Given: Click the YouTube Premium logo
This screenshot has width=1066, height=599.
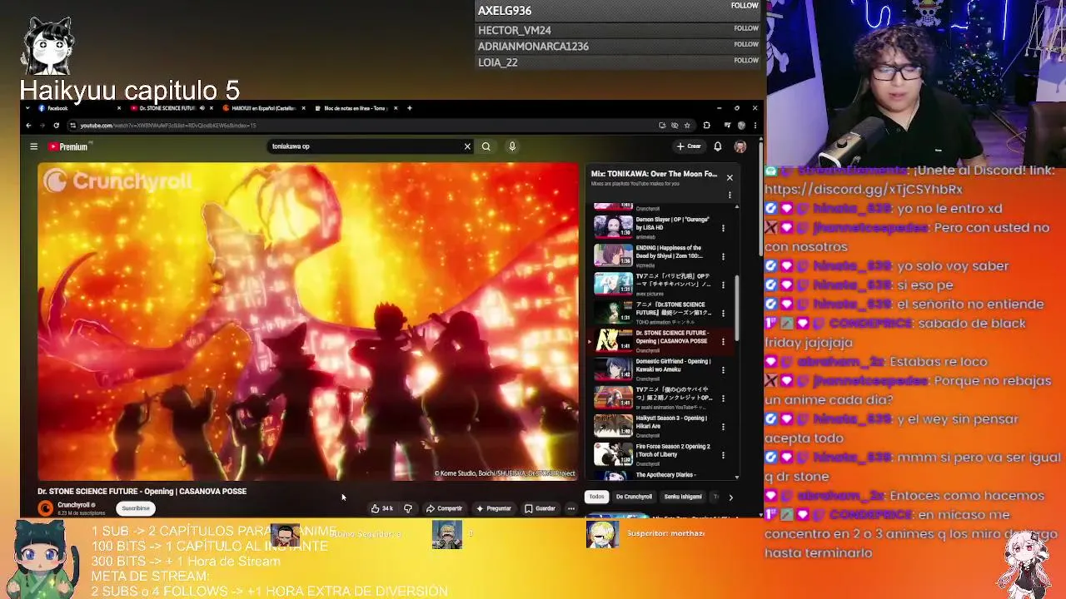Looking at the screenshot, I should (x=67, y=146).
